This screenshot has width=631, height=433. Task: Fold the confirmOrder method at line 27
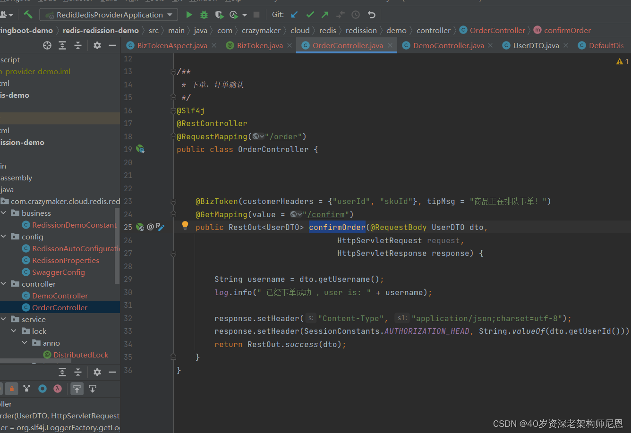[173, 254]
